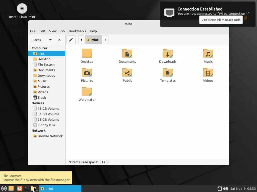Screen dimensions: 257x192
Task: Open the Warpinator folder icon
Action: pos(87,91)
